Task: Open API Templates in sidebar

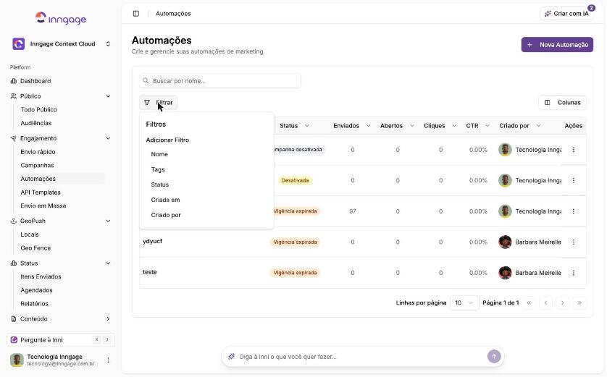Action: [x=41, y=192]
